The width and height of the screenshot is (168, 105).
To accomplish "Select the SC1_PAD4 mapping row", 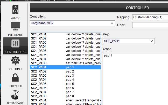I will click(x=65, y=47).
